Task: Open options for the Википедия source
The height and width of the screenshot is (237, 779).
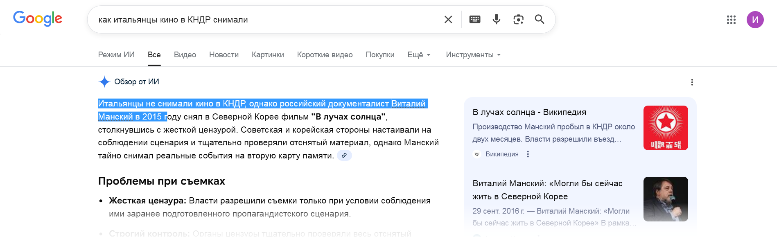Action: click(x=528, y=154)
